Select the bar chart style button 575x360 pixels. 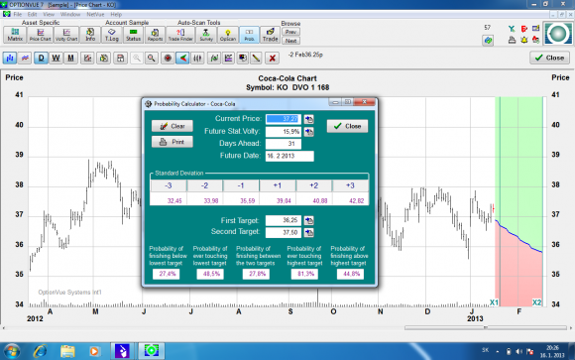point(10,58)
